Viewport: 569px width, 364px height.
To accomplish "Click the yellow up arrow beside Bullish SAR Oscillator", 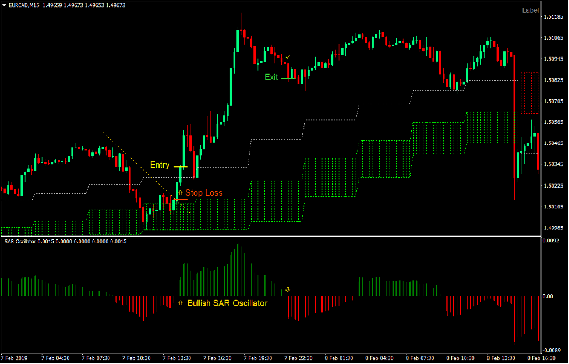I will tap(179, 302).
